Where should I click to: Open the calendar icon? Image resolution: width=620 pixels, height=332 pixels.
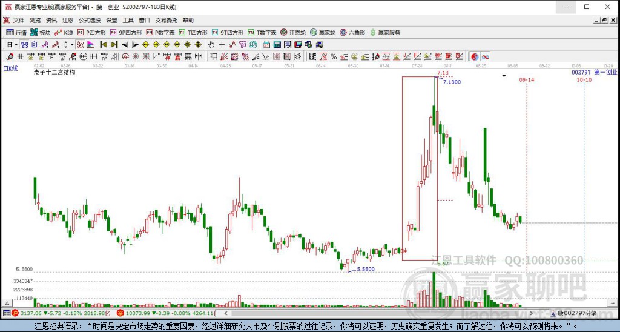(266, 45)
